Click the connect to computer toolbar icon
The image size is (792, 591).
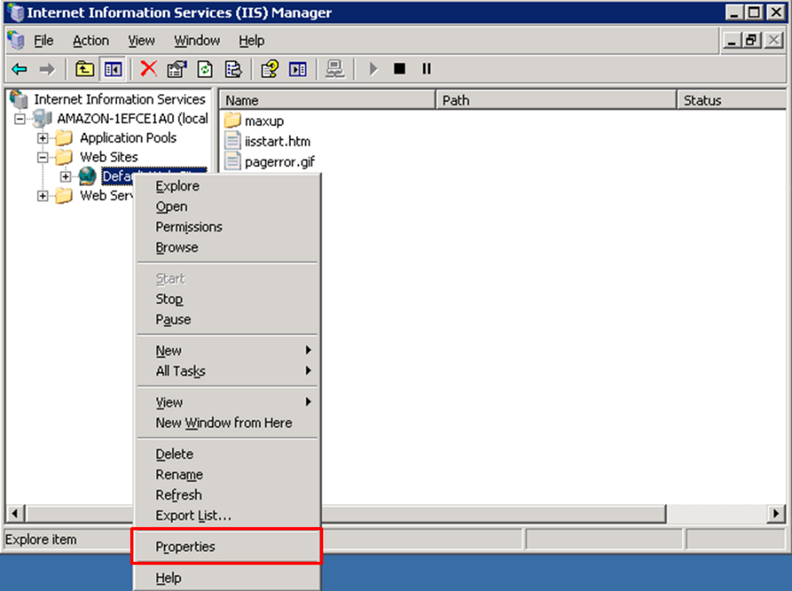pyautogui.click(x=334, y=68)
